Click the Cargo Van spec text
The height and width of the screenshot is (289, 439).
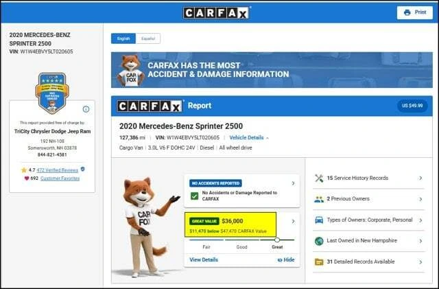[x=131, y=148]
